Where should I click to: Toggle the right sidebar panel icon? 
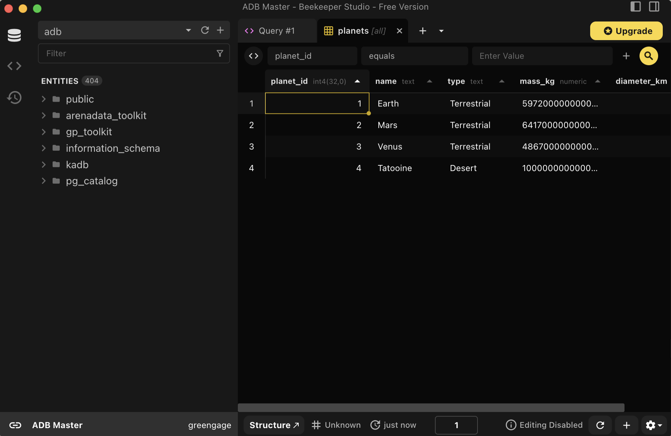coord(654,6)
